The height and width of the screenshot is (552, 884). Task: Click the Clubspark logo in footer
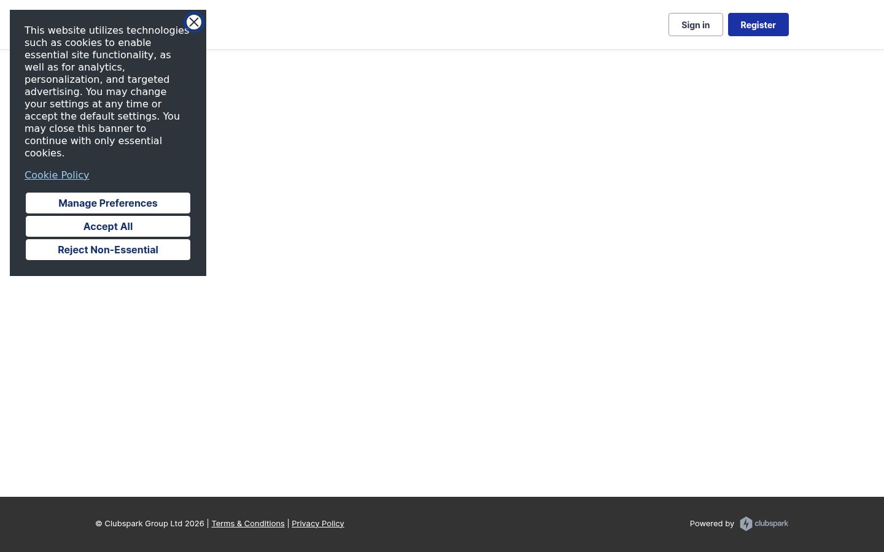pyautogui.click(x=764, y=523)
